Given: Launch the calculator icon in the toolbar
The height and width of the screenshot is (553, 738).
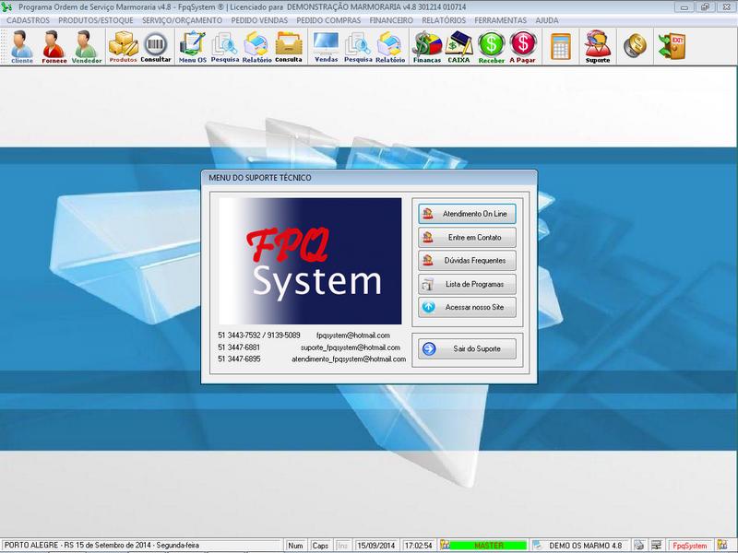Looking at the screenshot, I should tap(560, 45).
